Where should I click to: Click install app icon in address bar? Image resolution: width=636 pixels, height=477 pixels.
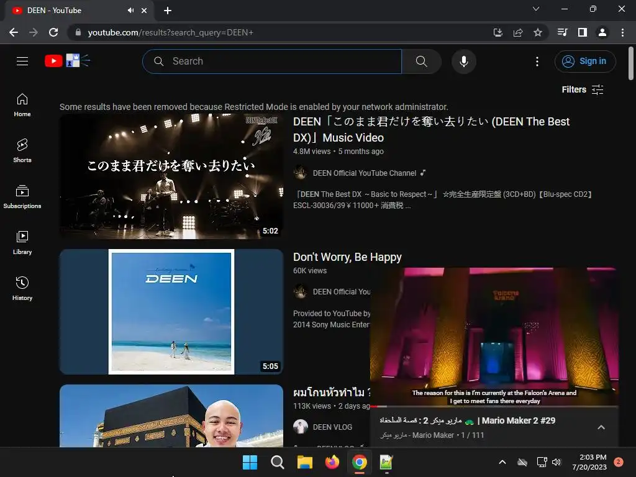[x=497, y=32]
